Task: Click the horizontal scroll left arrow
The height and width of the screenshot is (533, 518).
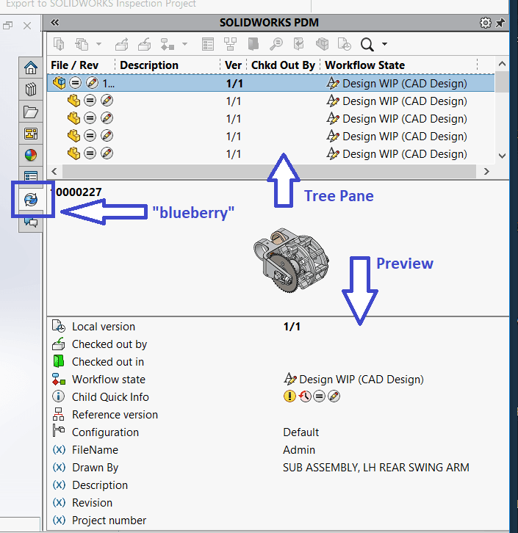Action: click(x=54, y=171)
